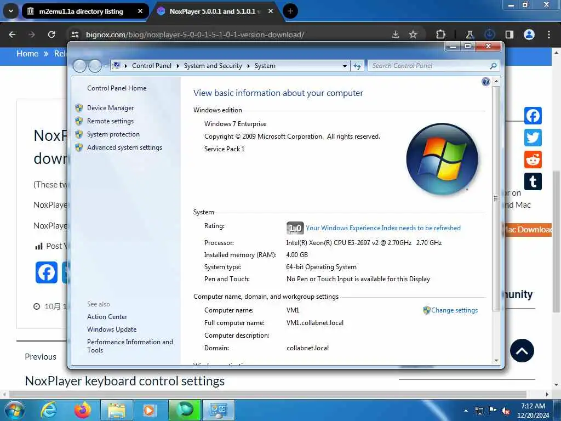Share on Twitter from right sidebar
Image resolution: width=561 pixels, height=421 pixels.
[x=533, y=138]
